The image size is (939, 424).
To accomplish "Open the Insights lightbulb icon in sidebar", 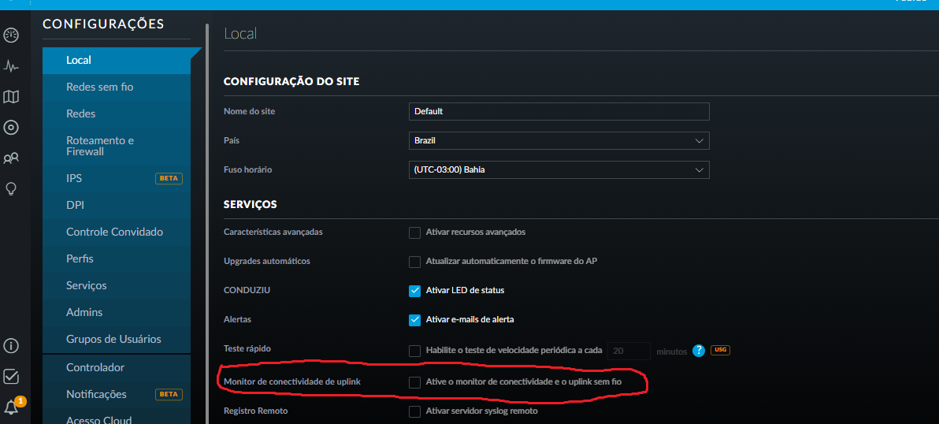I will click(11, 188).
